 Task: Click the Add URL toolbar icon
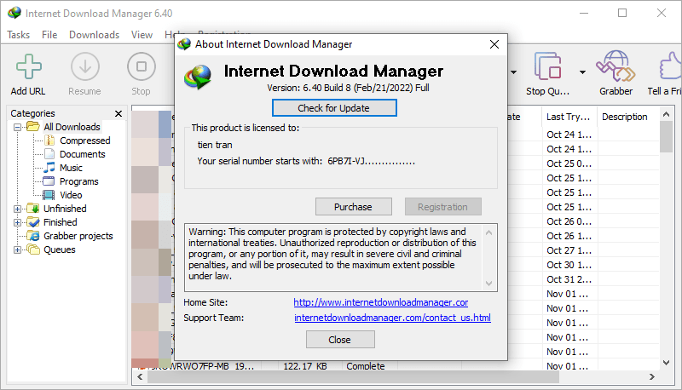[x=29, y=67]
